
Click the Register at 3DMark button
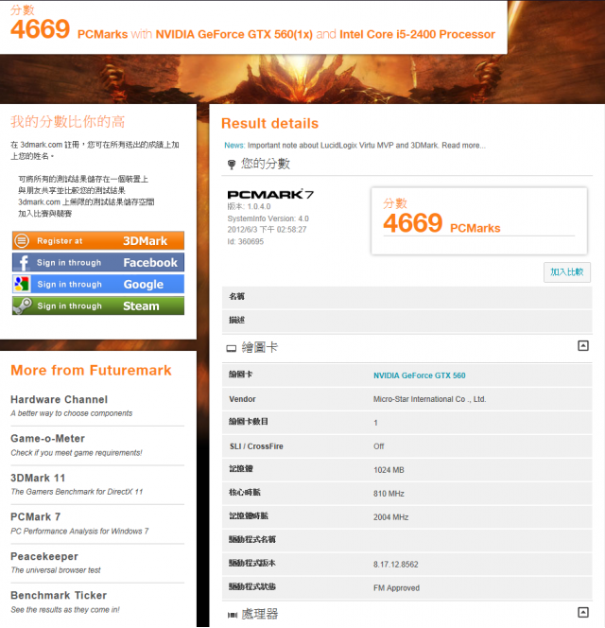tap(98, 241)
